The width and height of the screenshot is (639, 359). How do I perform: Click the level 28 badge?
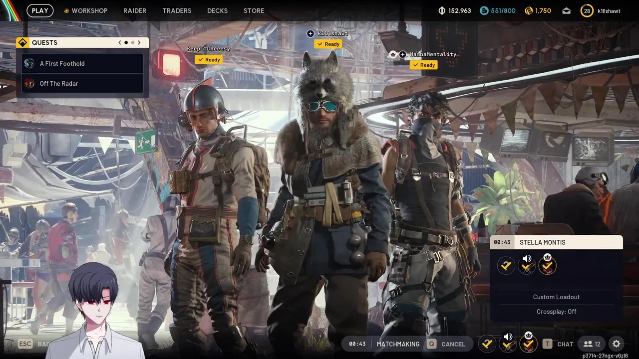587,10
